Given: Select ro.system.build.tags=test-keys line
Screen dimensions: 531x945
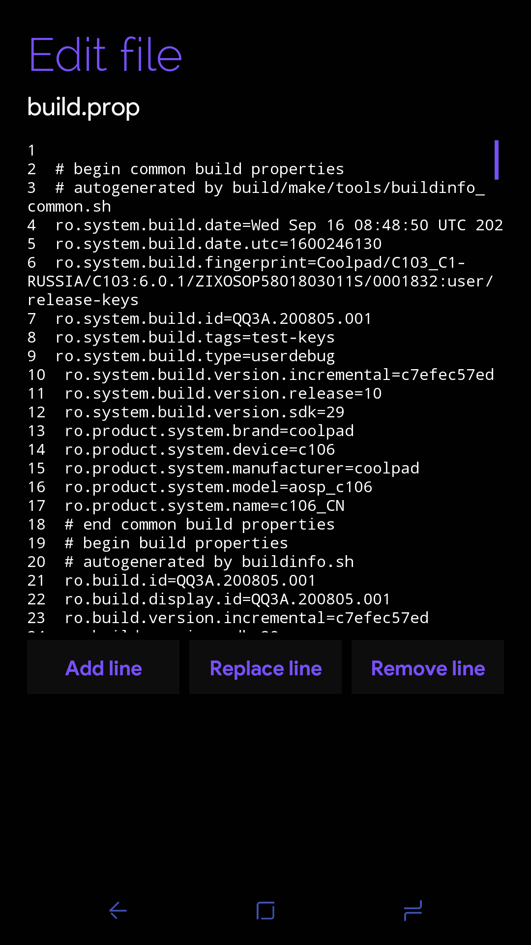Looking at the screenshot, I should (195, 338).
